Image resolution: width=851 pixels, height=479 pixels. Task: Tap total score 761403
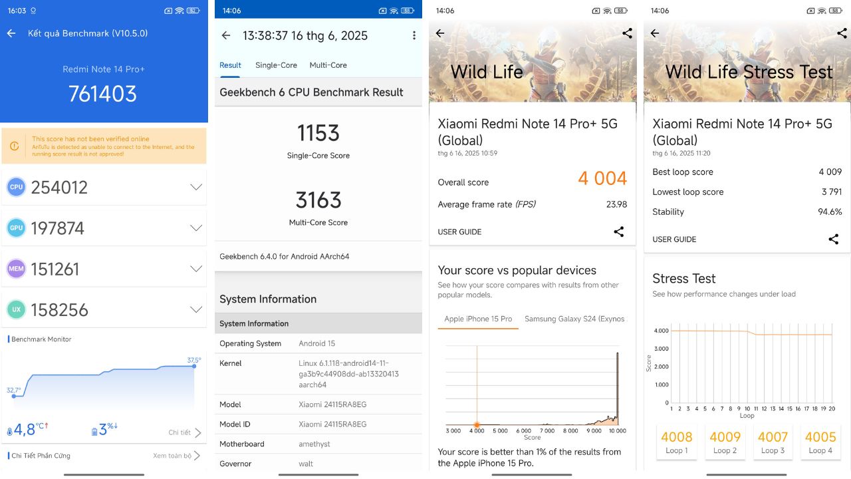pyautogui.click(x=103, y=94)
